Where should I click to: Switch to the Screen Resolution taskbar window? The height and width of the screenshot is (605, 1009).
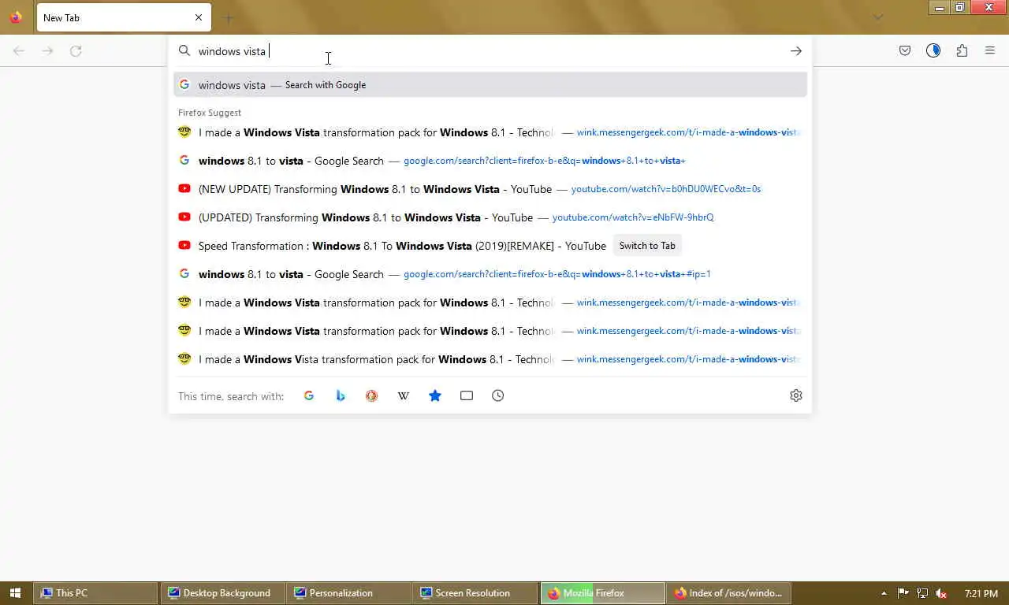[x=475, y=593]
